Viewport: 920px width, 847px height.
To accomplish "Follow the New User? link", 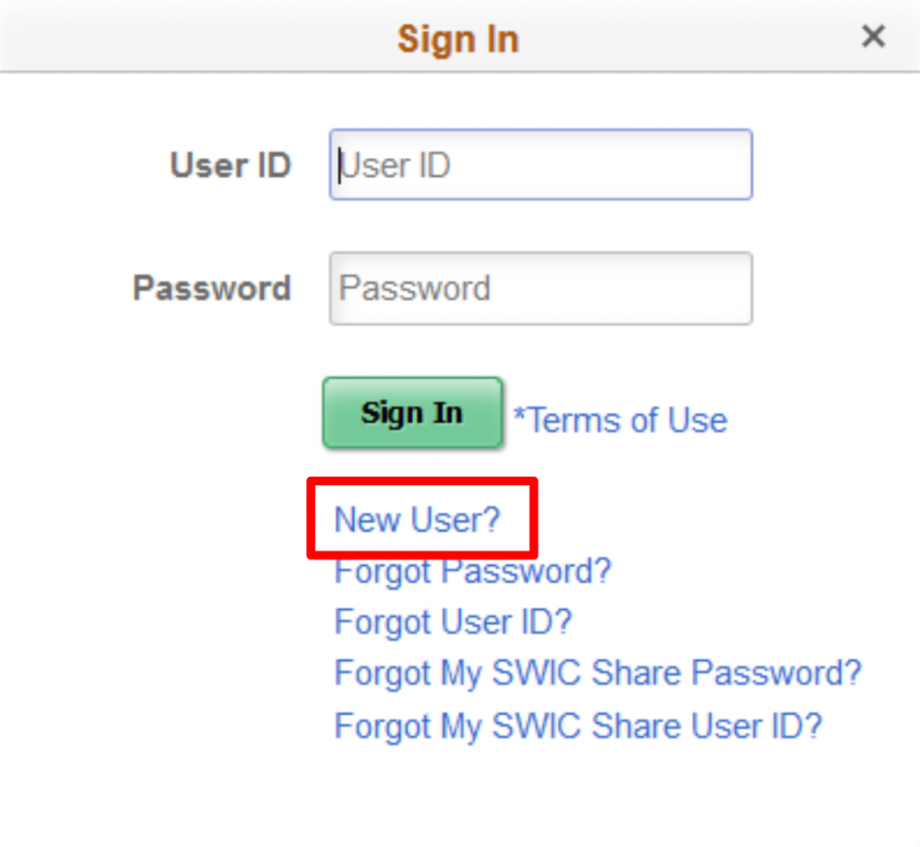I will click(x=416, y=519).
